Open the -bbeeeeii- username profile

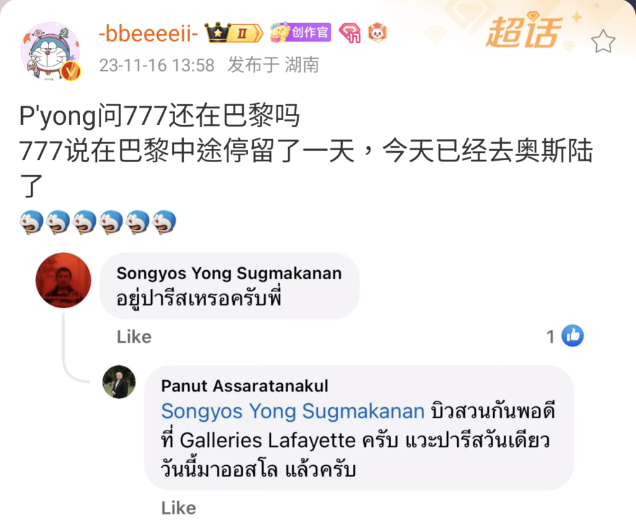pos(148,34)
